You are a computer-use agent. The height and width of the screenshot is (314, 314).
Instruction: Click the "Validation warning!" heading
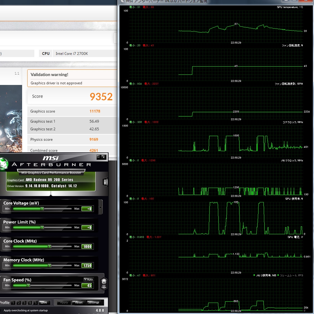tap(49, 75)
